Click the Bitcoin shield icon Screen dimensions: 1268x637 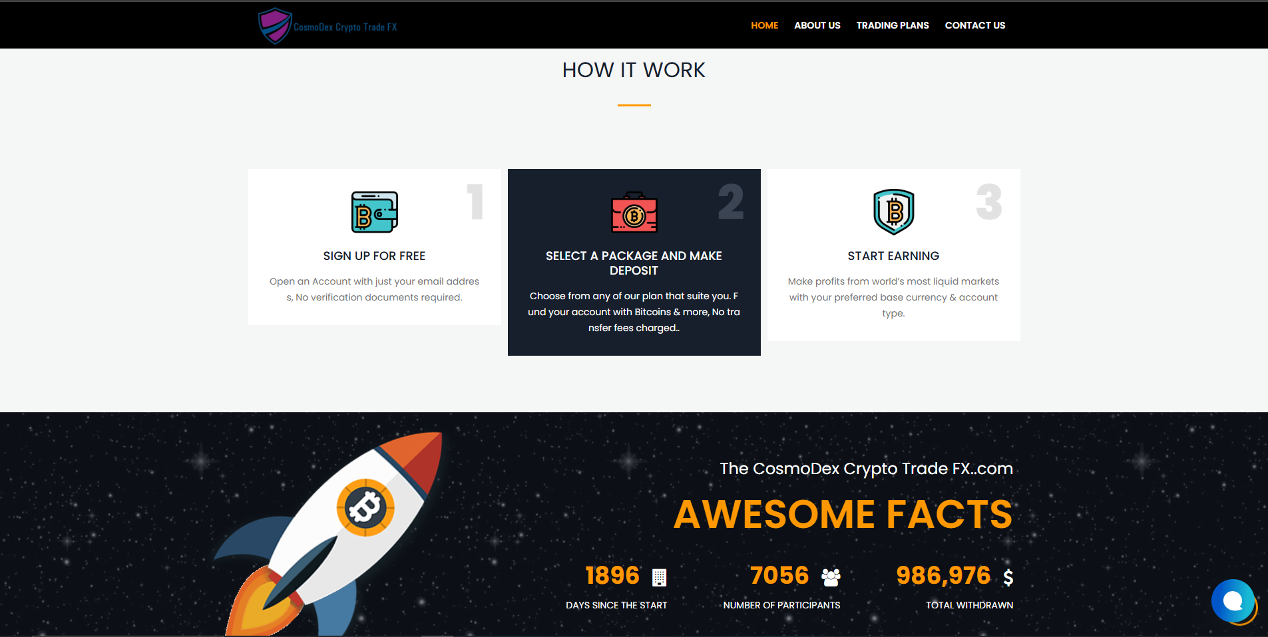(x=893, y=212)
